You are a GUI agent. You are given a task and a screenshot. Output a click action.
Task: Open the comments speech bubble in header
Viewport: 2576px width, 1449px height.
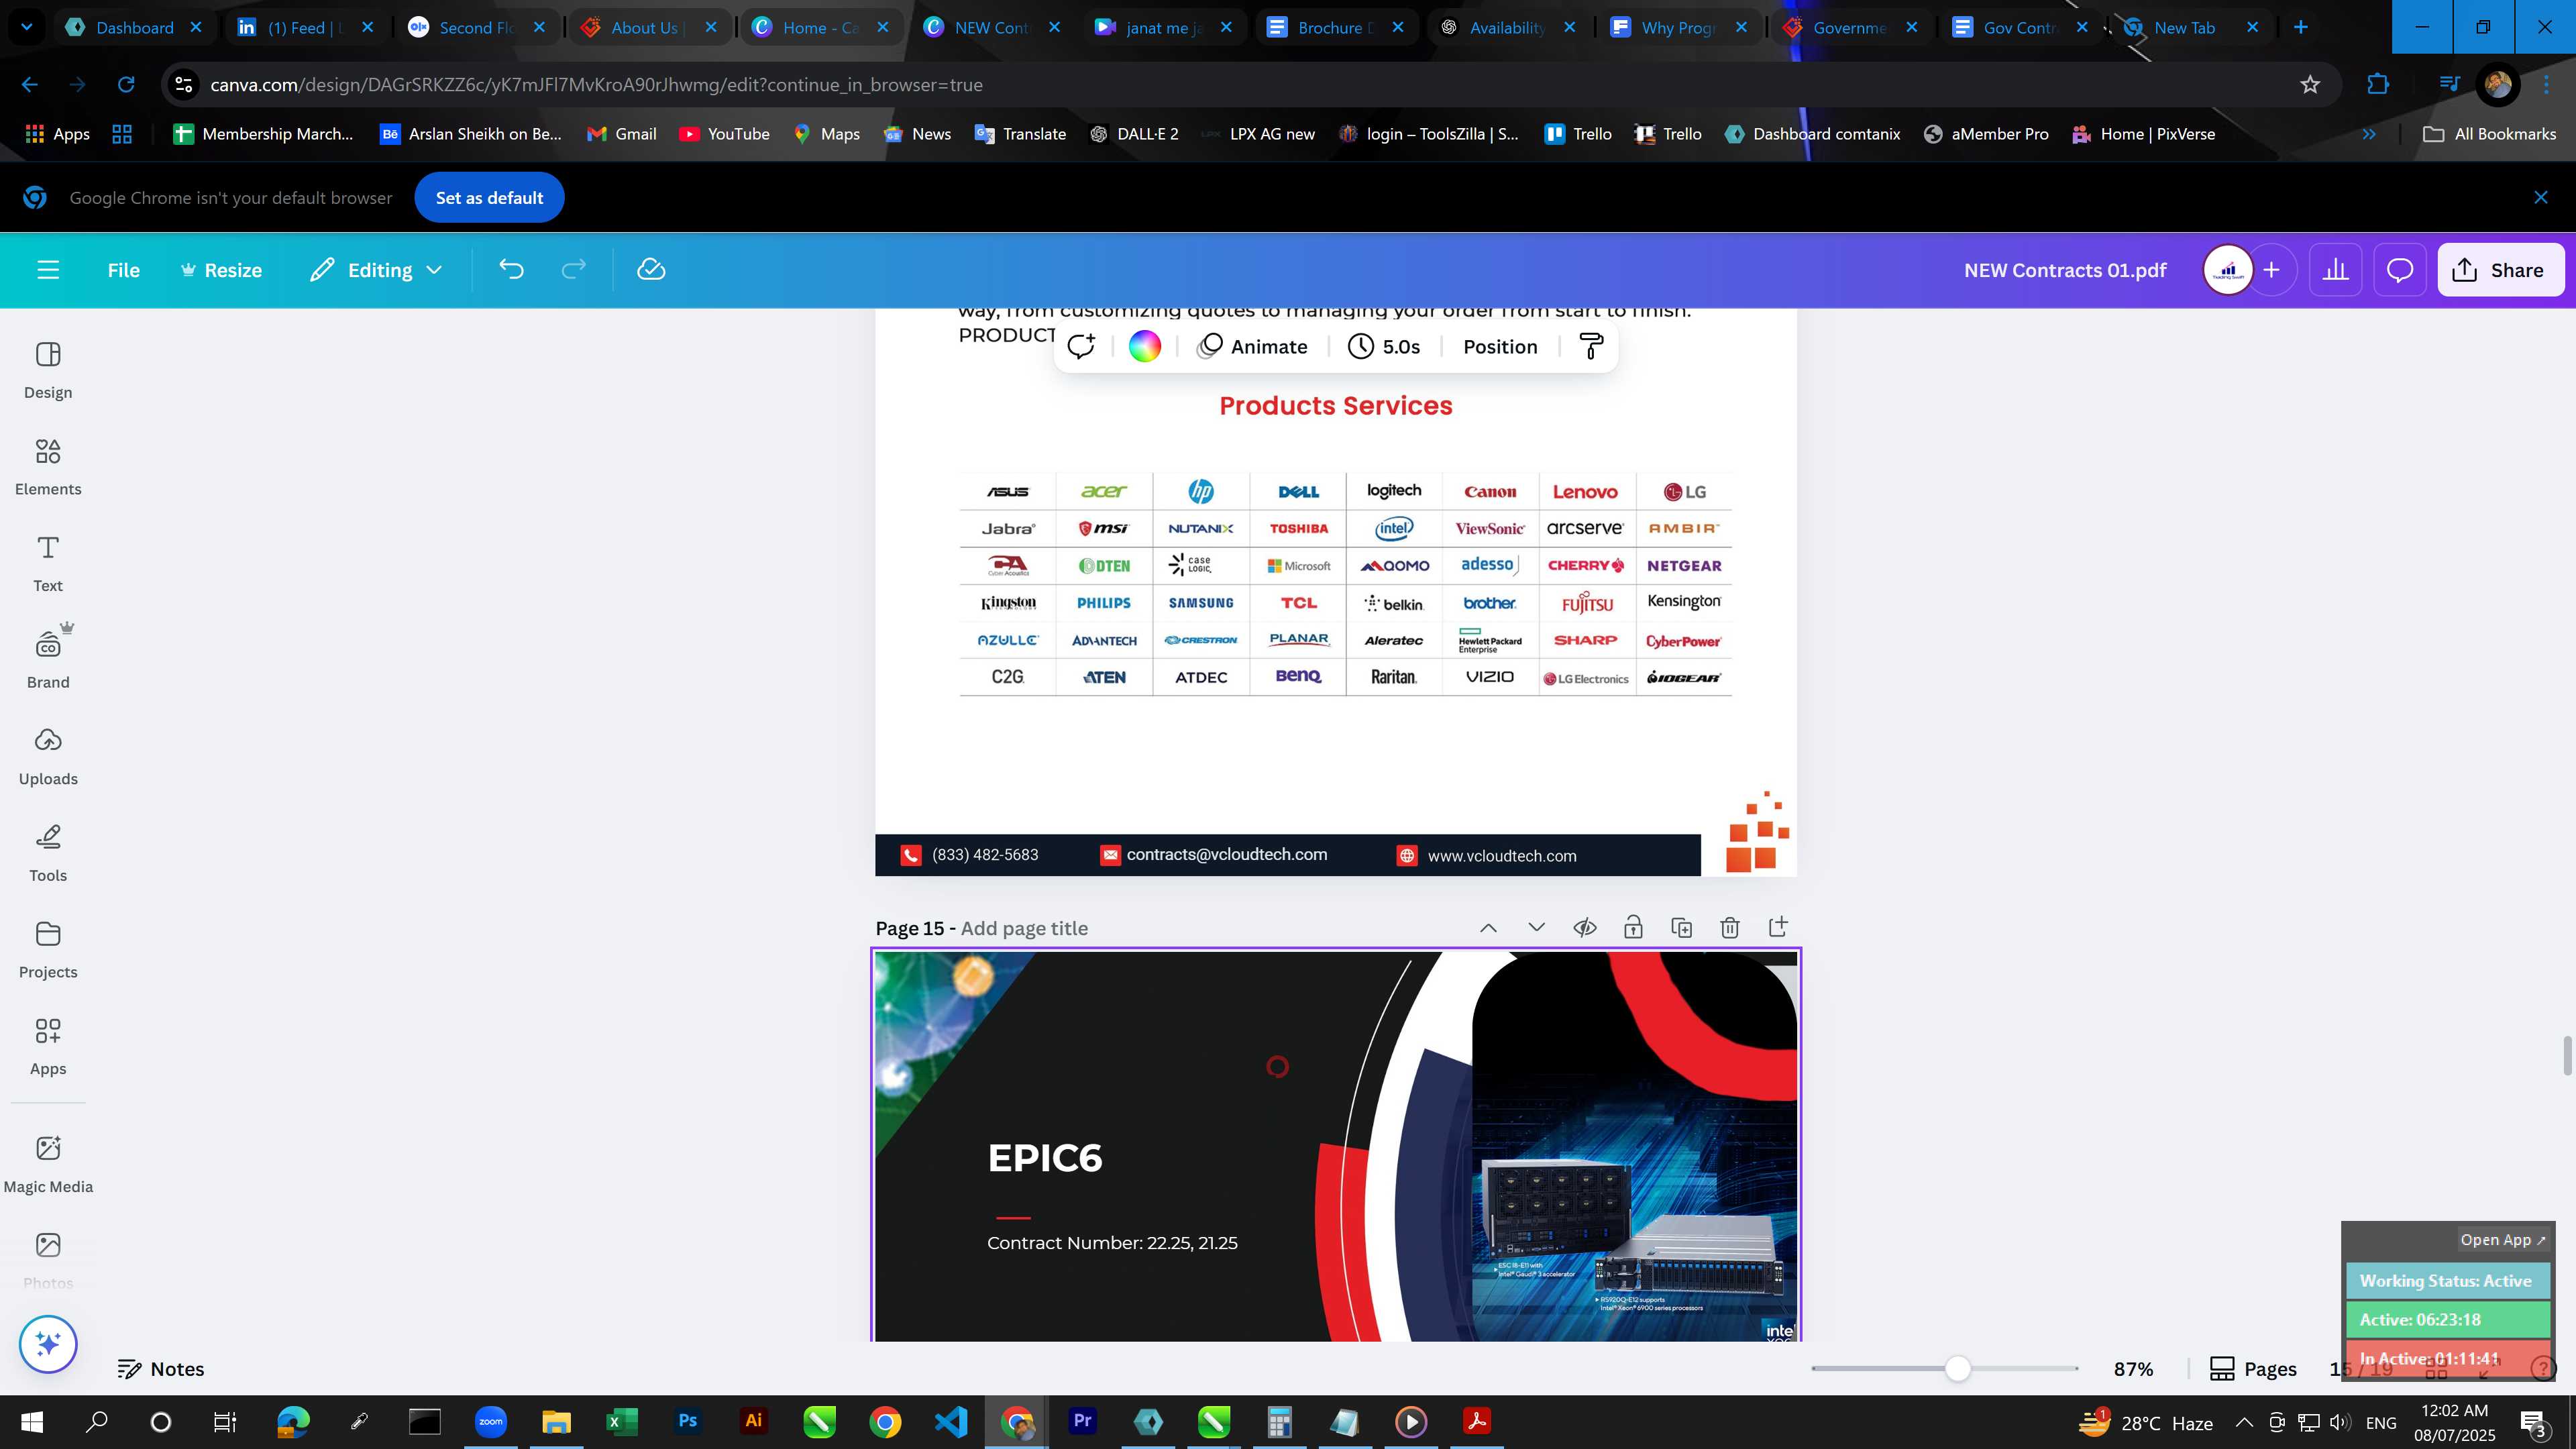coord(2400,270)
